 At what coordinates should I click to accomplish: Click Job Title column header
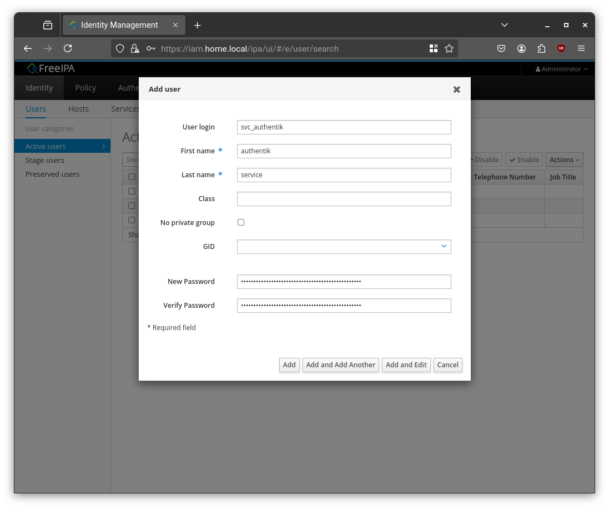tap(562, 177)
